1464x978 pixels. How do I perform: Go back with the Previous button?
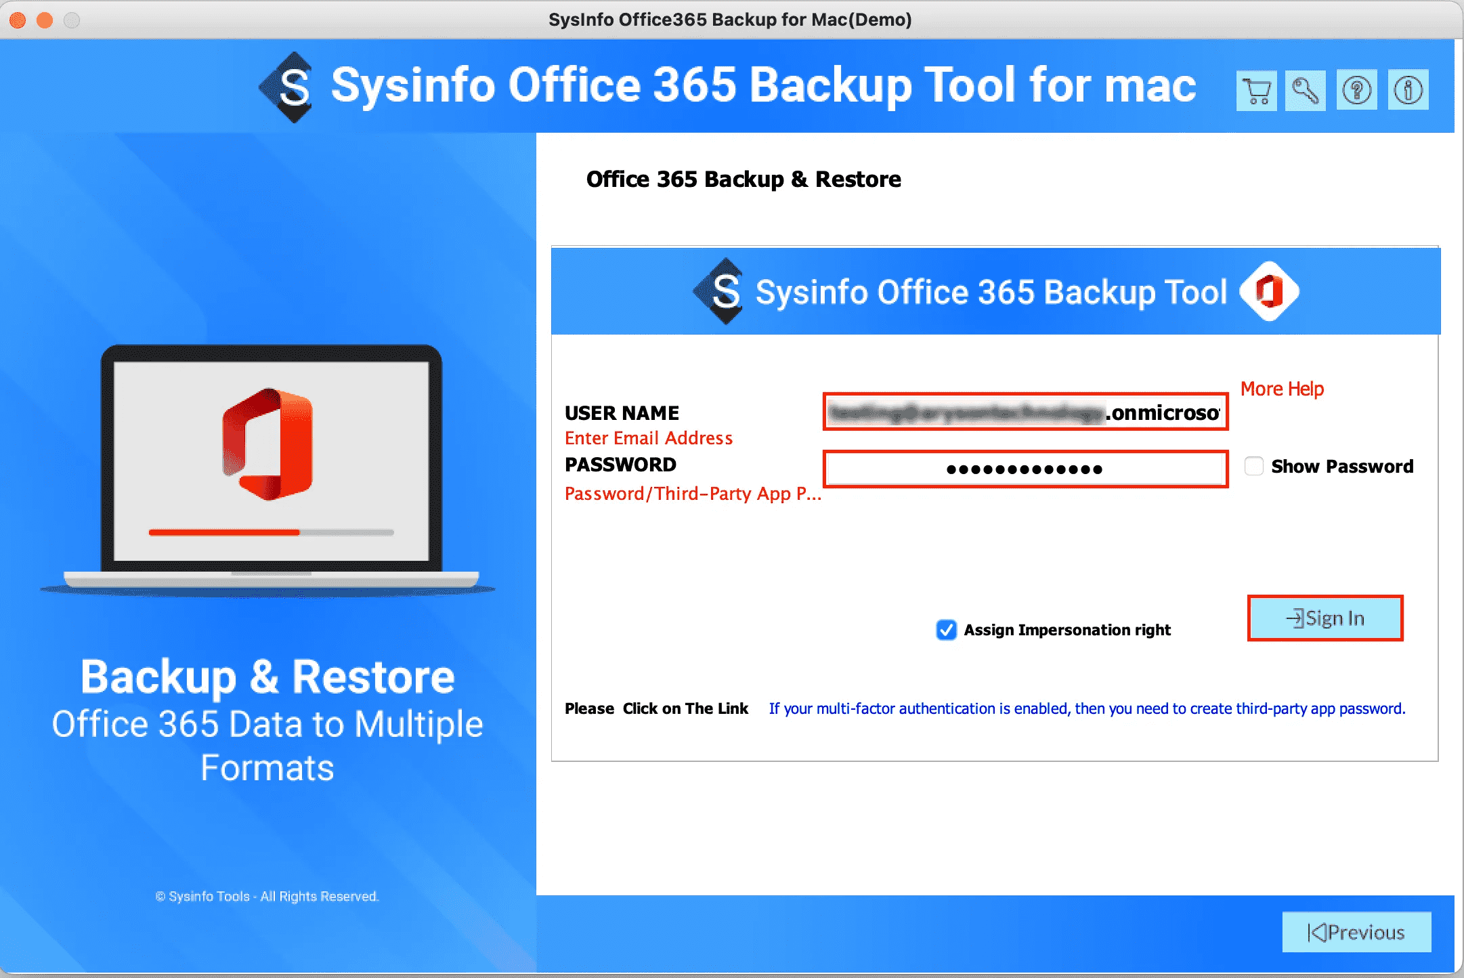(x=1356, y=932)
